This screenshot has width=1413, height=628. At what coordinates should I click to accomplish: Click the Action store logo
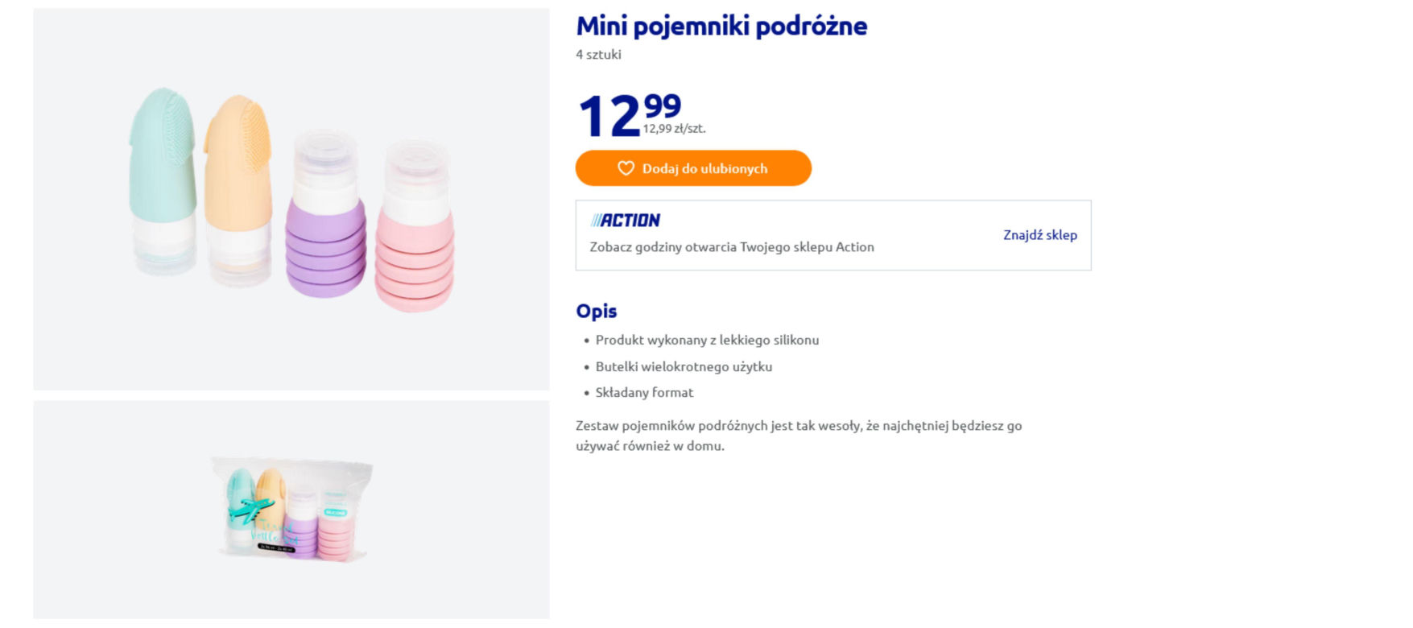coord(625,220)
